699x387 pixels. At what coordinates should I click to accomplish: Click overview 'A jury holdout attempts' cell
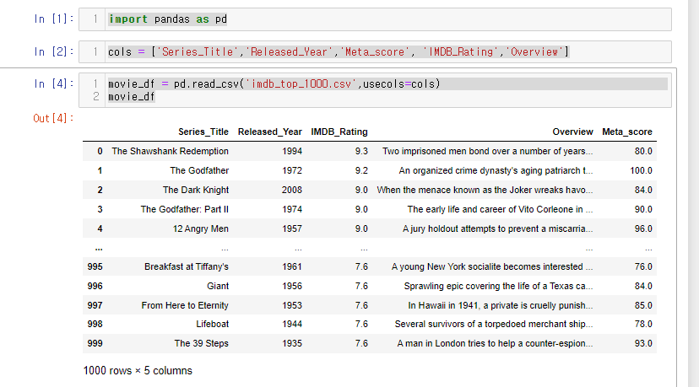click(497, 228)
